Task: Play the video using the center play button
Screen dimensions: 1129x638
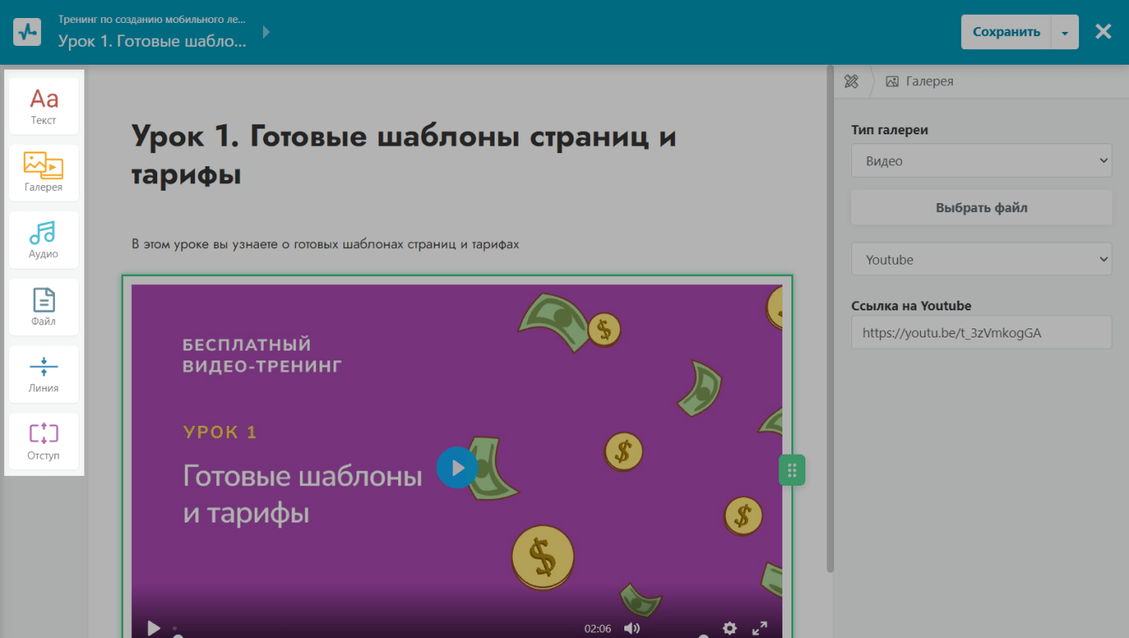Action: [x=457, y=468]
